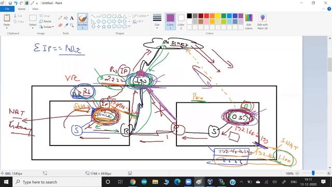Open Google Chrome from the taskbar

click(x=133, y=182)
